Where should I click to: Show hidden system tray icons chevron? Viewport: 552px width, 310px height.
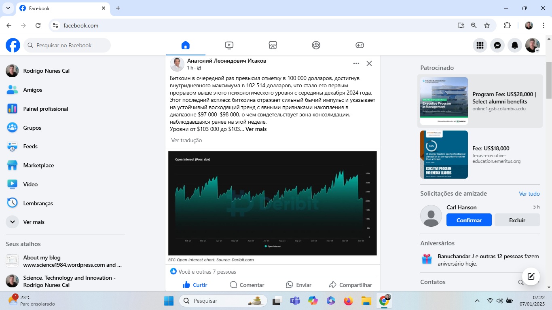477,301
